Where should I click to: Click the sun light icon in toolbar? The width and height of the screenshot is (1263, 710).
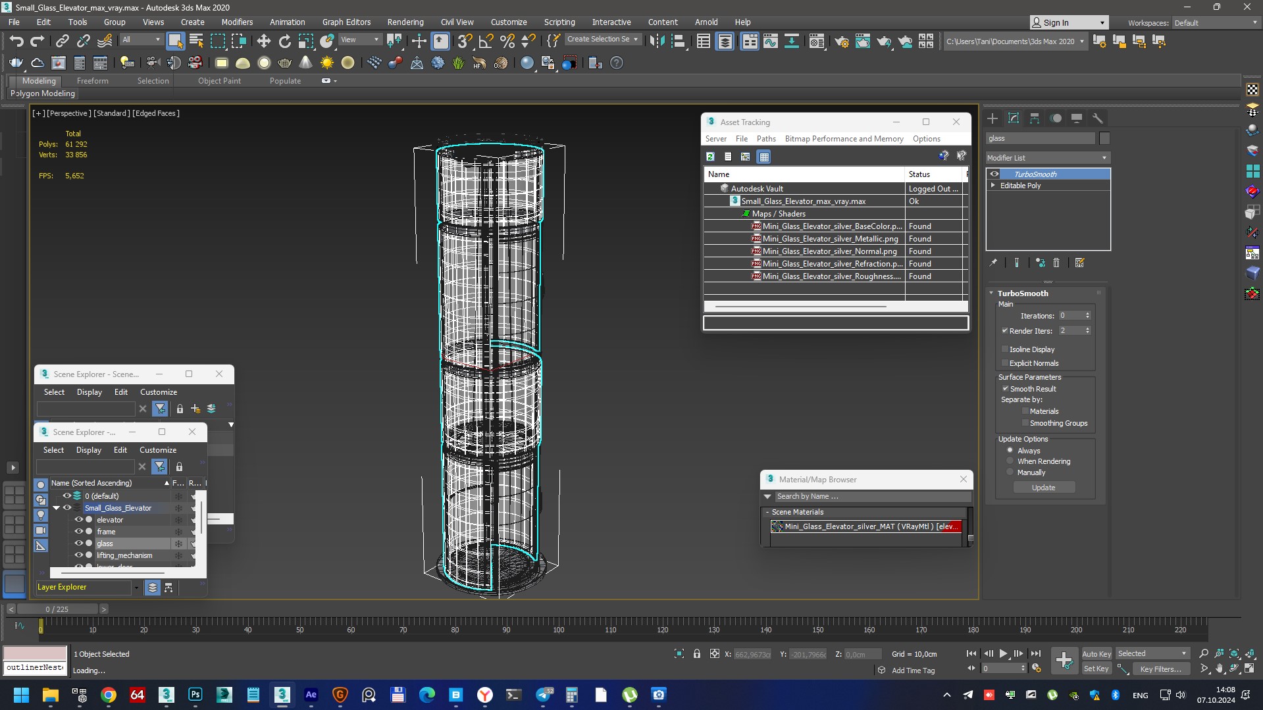pos(326,63)
